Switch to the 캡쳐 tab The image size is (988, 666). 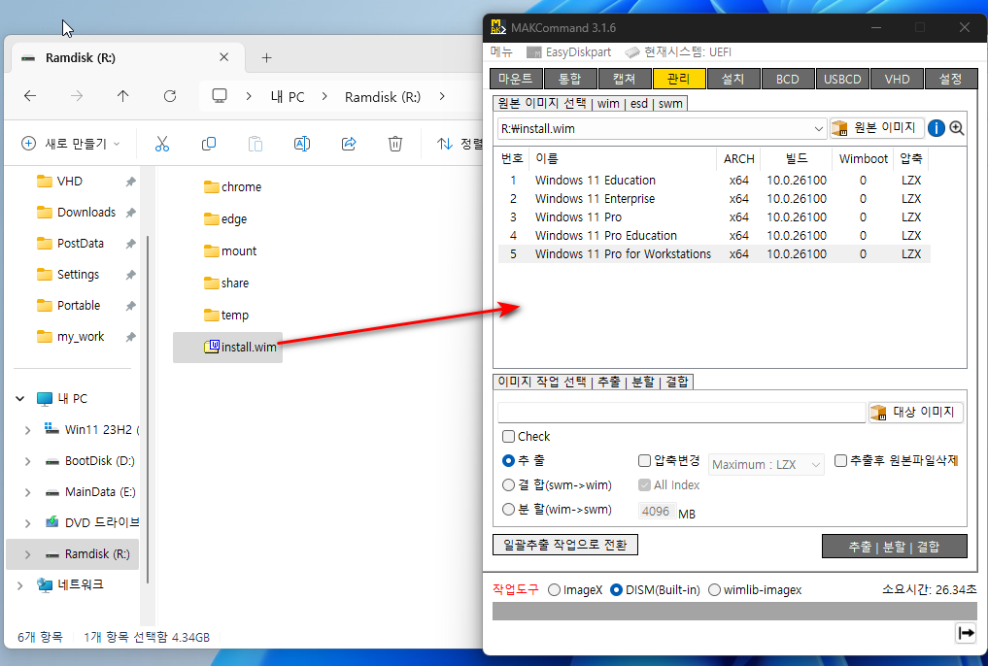click(x=625, y=79)
